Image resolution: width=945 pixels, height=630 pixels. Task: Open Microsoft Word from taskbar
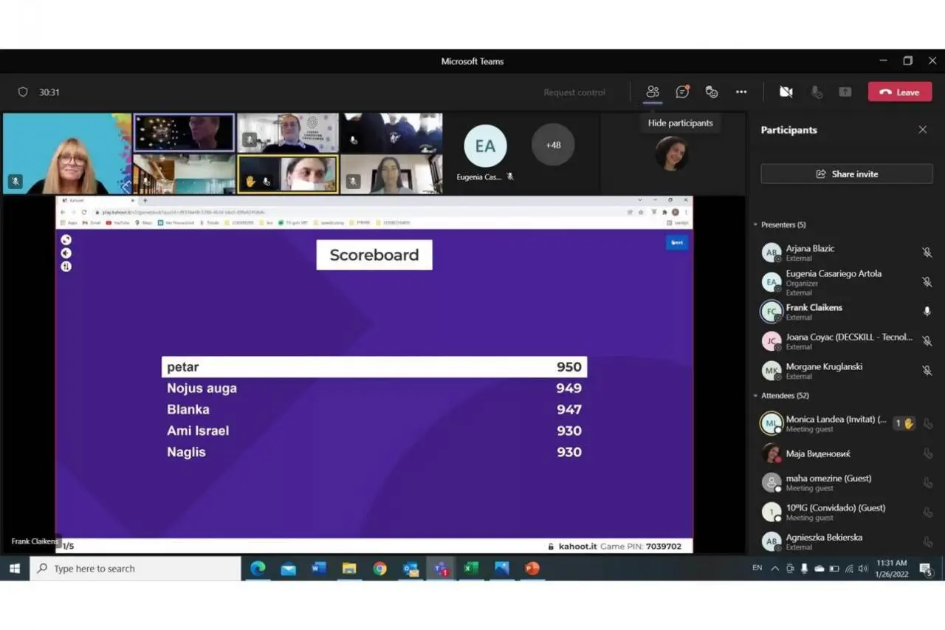[x=319, y=568]
